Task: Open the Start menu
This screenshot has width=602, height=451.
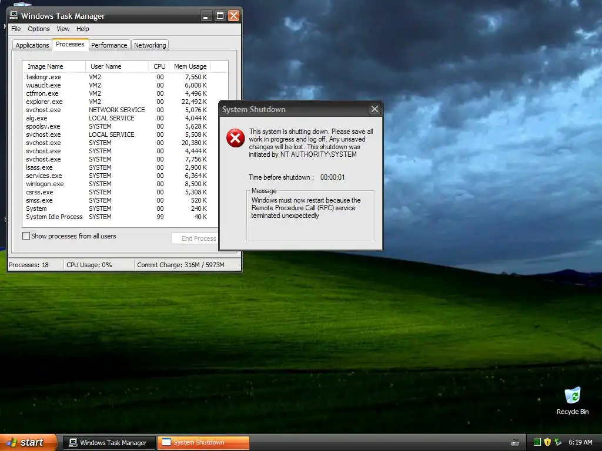Action: (x=28, y=442)
